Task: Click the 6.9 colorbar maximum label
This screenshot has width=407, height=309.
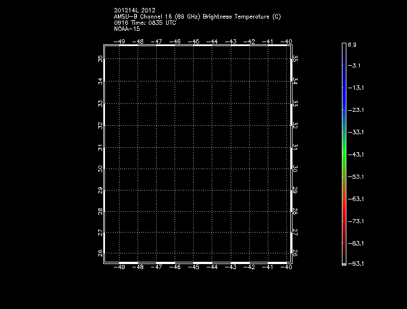Action: coord(352,44)
